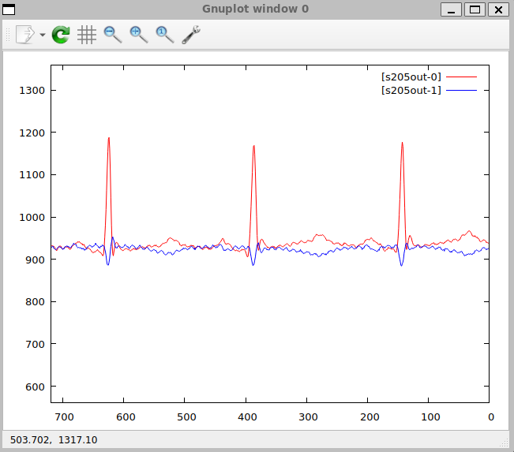The image size is (514, 452).
Task: Zoom out to previous zoom level
Action: [113, 35]
